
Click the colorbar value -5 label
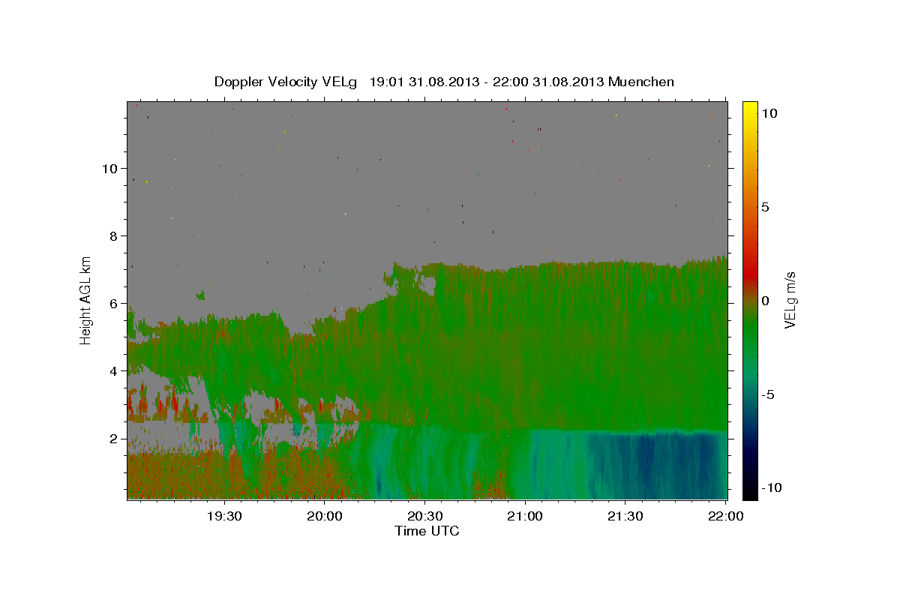[x=768, y=394]
